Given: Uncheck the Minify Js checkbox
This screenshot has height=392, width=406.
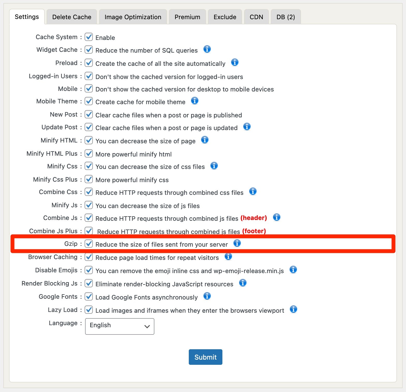Looking at the screenshot, I should click(x=89, y=205).
